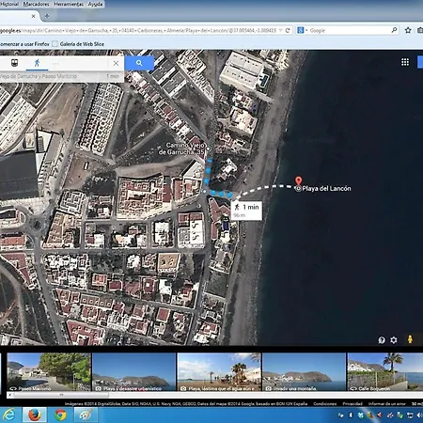The height and width of the screenshot is (423, 423).
Task: Open search engine selector dropdown
Action: [x=303, y=30]
